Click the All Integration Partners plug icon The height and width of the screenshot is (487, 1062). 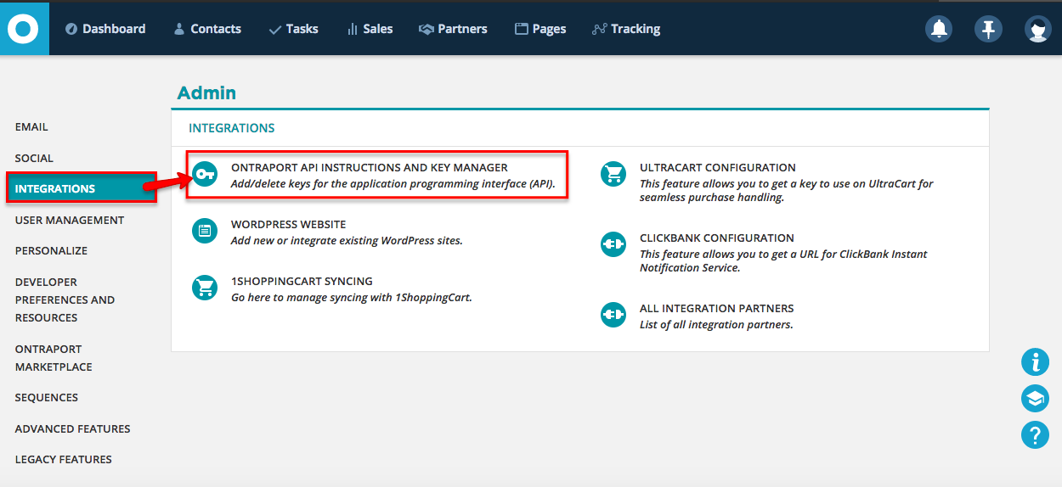click(x=613, y=315)
